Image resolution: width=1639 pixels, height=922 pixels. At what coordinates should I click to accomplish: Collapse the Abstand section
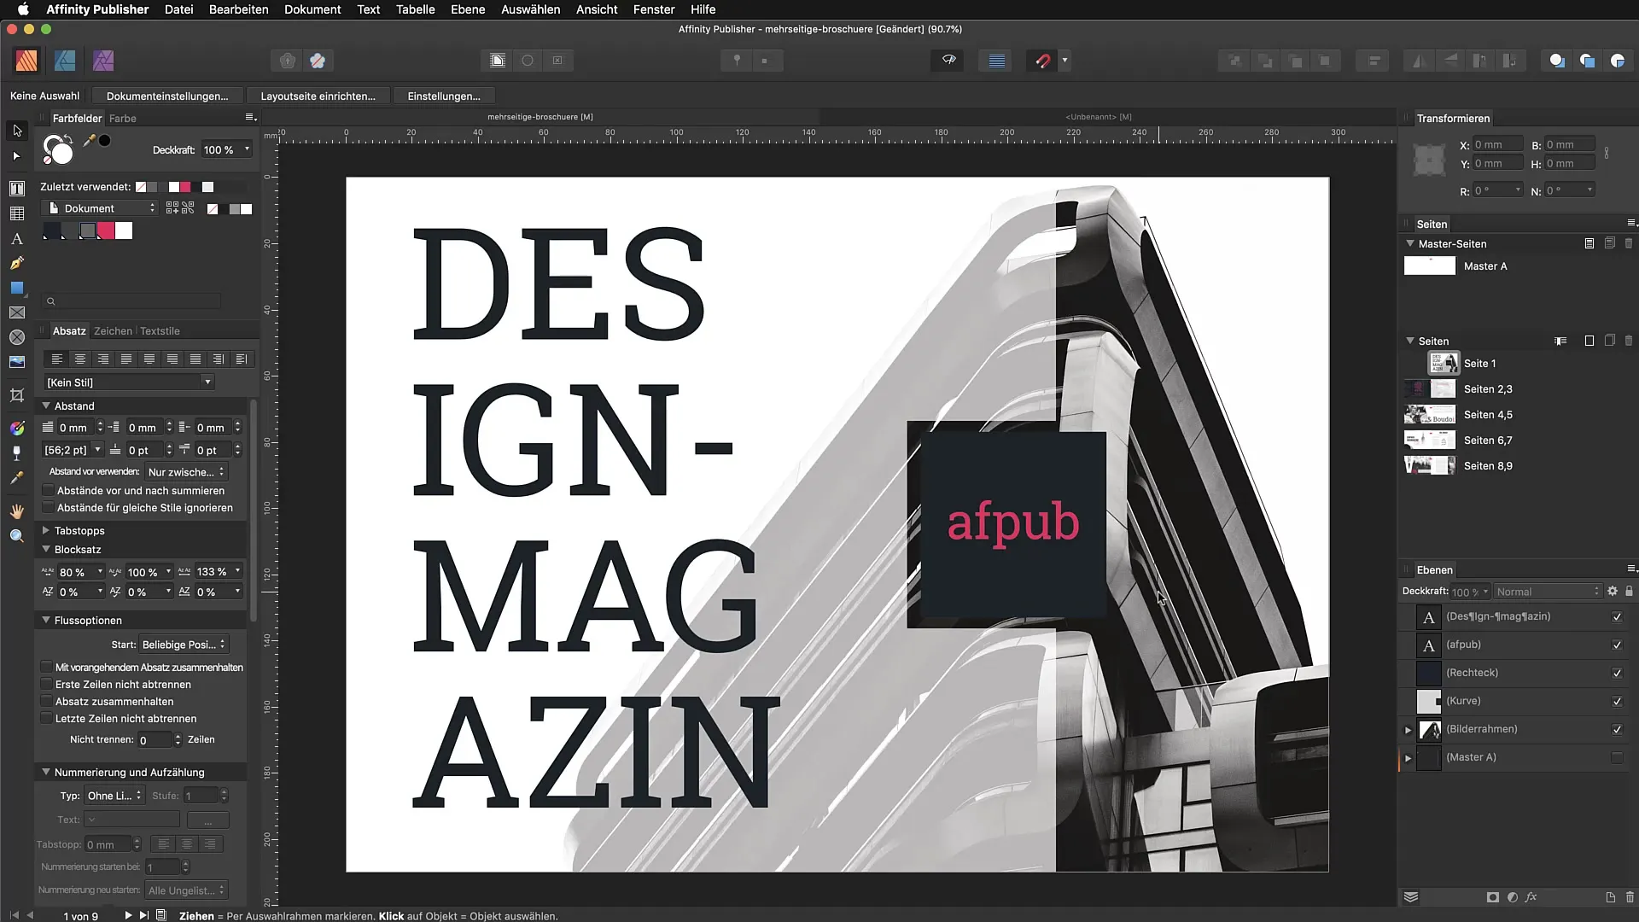tap(46, 406)
